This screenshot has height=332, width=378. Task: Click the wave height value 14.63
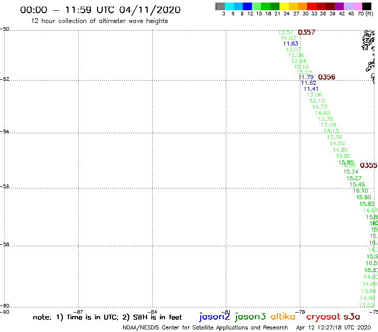pyautogui.click(x=322, y=113)
